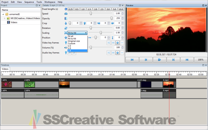Click the Crop up-arrow icon
The height and width of the screenshot is (130, 208).
(x=85, y=23)
